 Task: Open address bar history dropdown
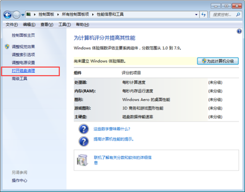[x=196, y=15]
